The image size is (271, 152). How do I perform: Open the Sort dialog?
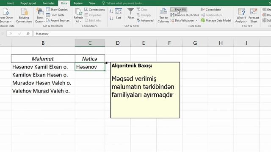[x=119, y=14]
